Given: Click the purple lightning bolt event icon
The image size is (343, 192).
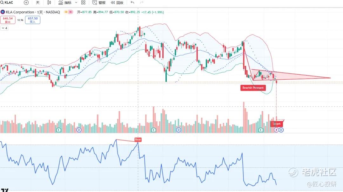Looking at the screenshot, I should pyautogui.click(x=276, y=130).
